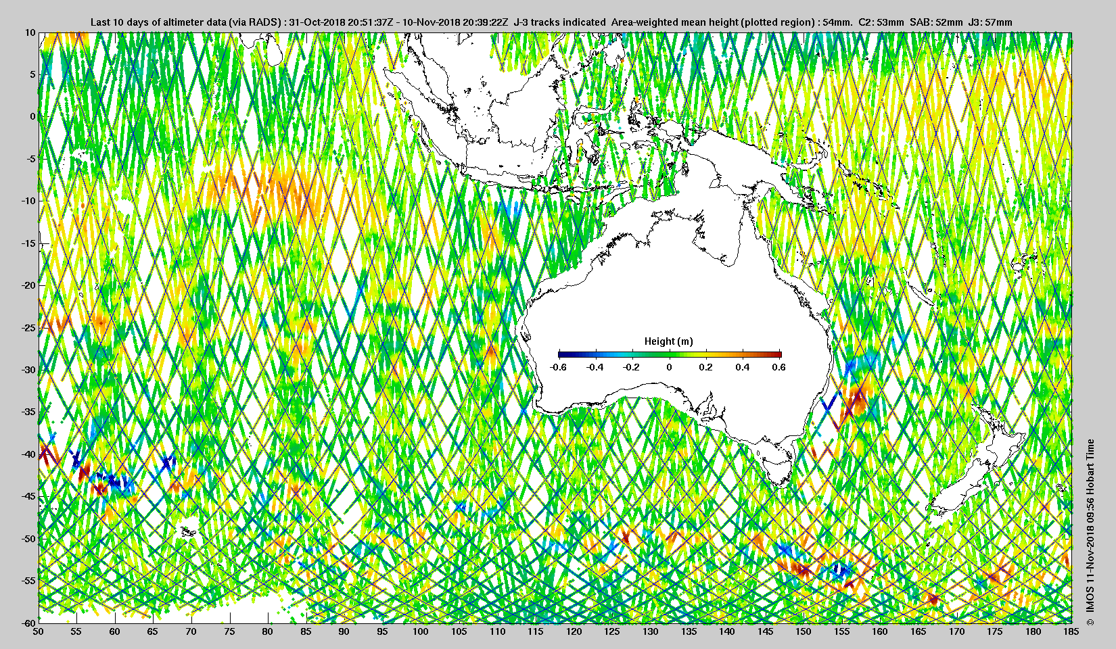Screen dimensions: 1116x649
Task: Click the chart title text starting 'Last 10 days of altimeter data'
Action: point(551,22)
